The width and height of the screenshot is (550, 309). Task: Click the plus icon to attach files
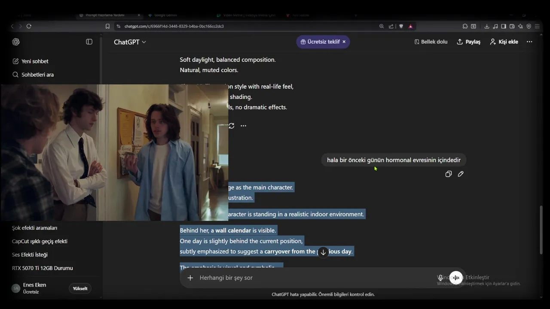tap(190, 278)
